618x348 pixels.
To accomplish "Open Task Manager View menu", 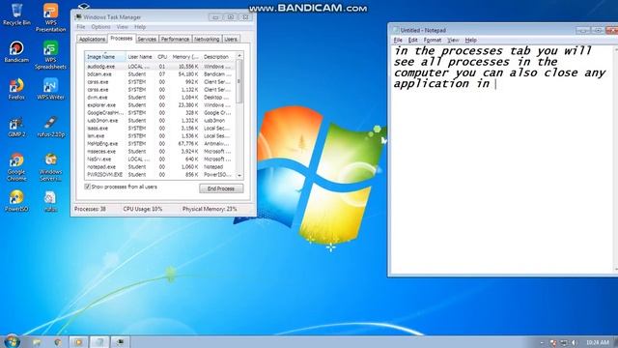I will 122,27.
